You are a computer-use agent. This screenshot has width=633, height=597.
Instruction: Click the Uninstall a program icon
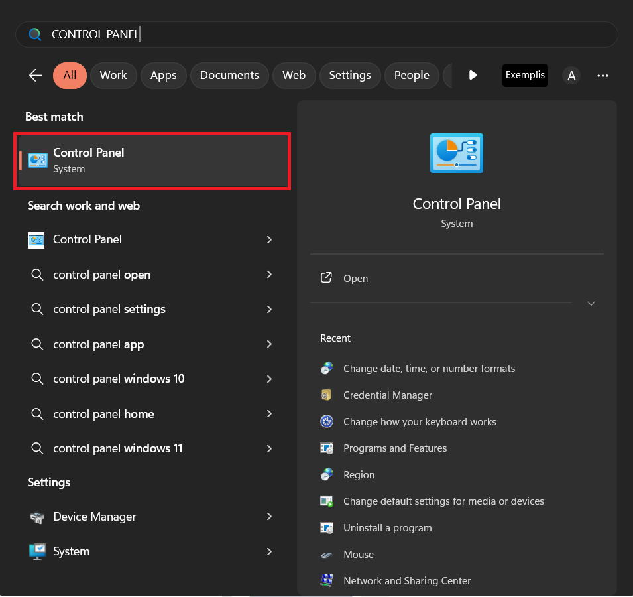pos(327,527)
